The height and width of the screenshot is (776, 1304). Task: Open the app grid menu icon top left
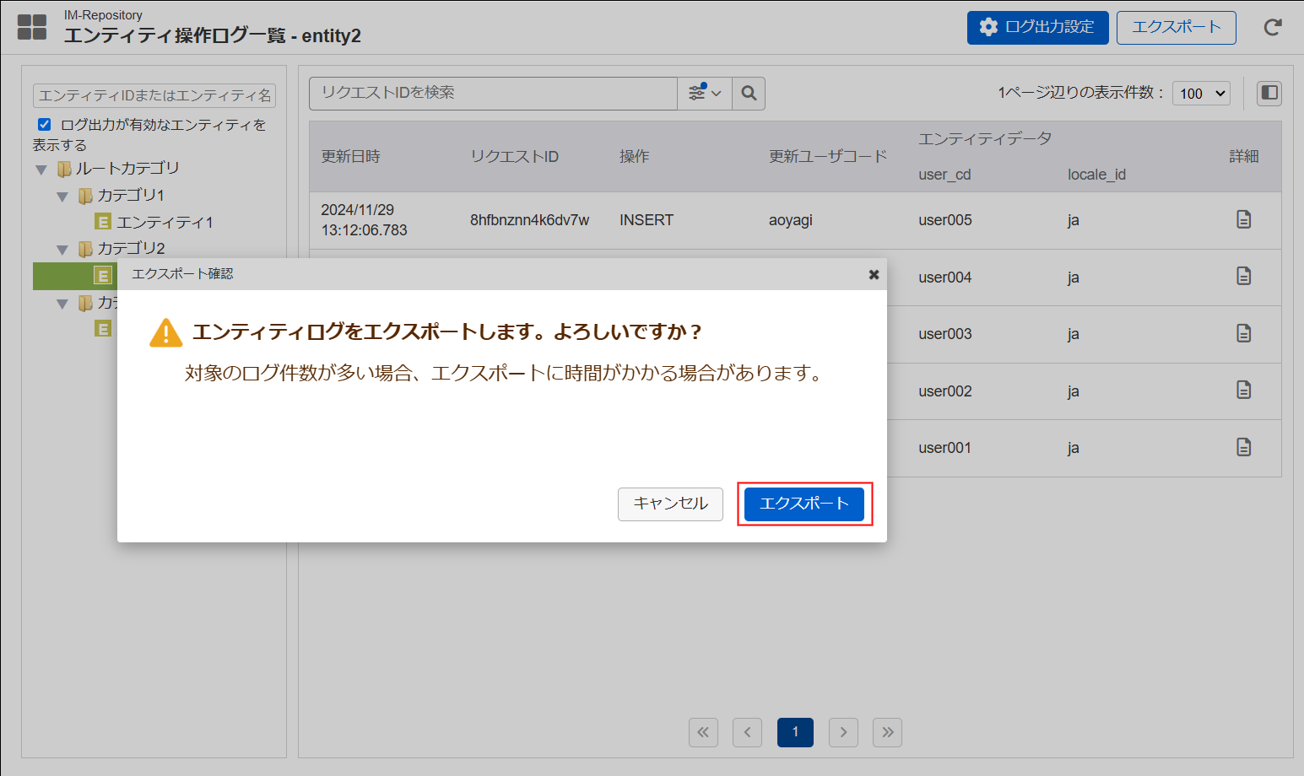31,26
